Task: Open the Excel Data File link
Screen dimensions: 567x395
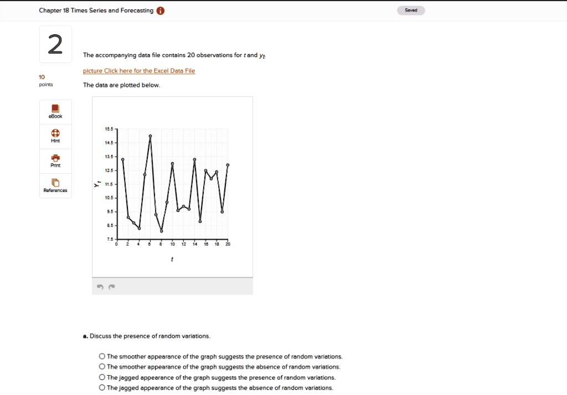Action: (x=139, y=71)
